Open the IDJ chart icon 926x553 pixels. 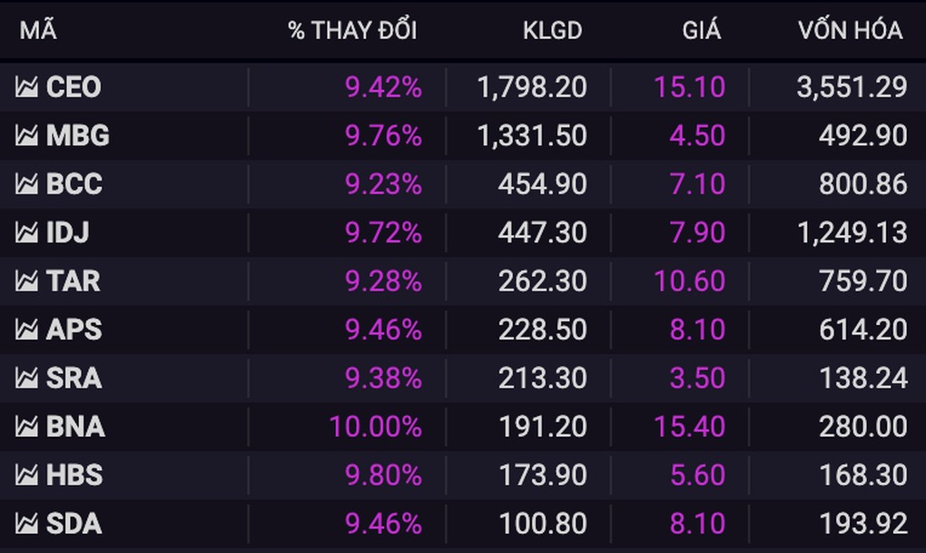coord(26,233)
